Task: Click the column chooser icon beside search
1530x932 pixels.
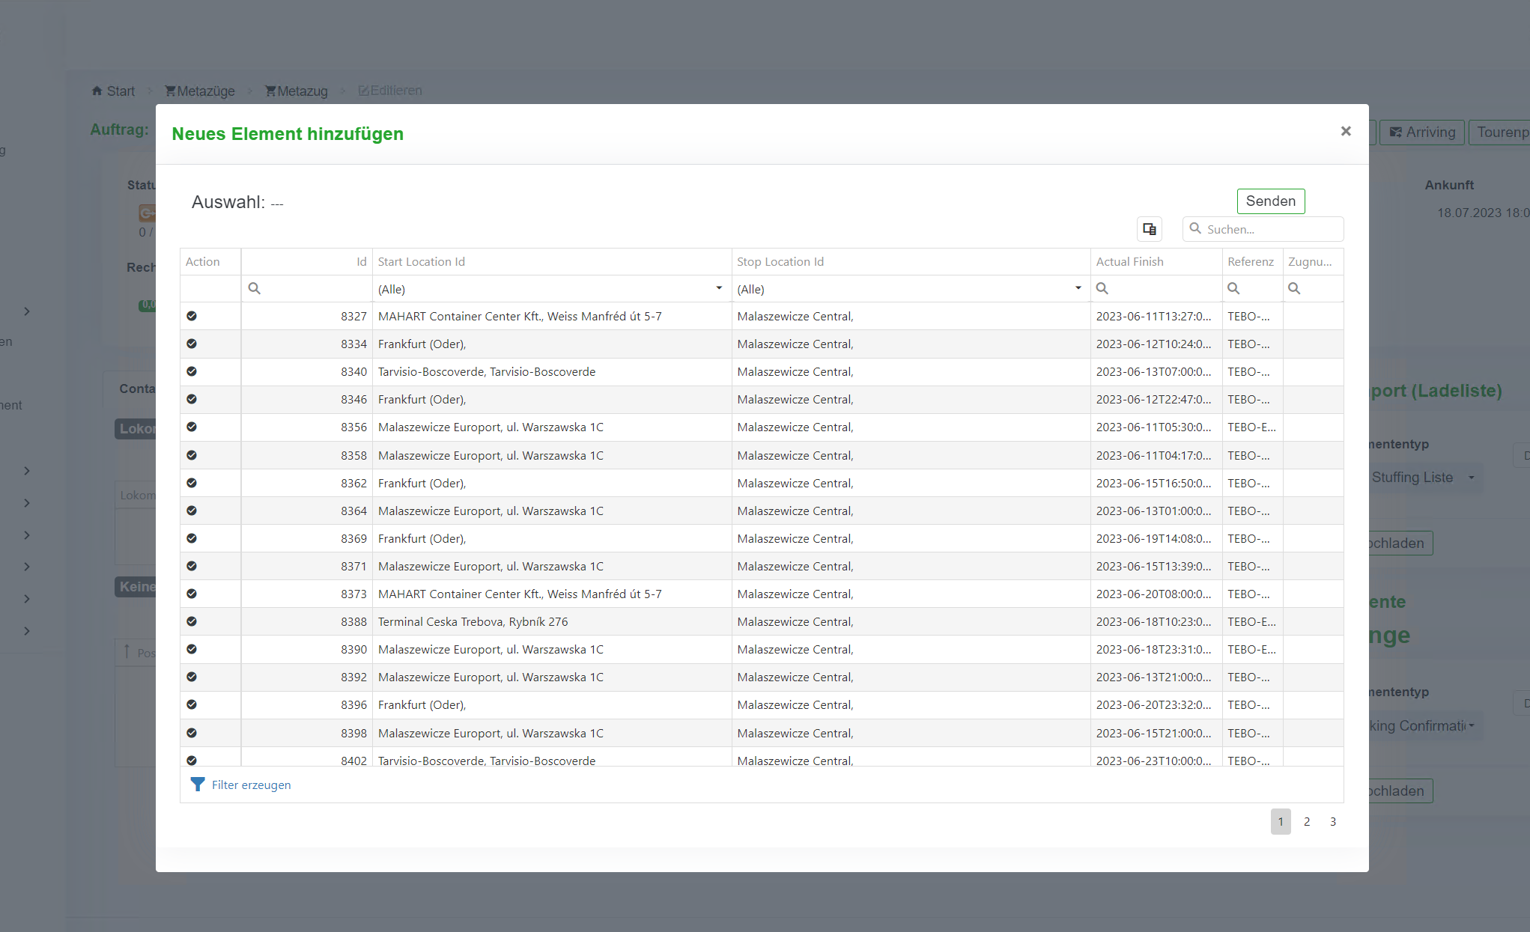Action: [1149, 229]
